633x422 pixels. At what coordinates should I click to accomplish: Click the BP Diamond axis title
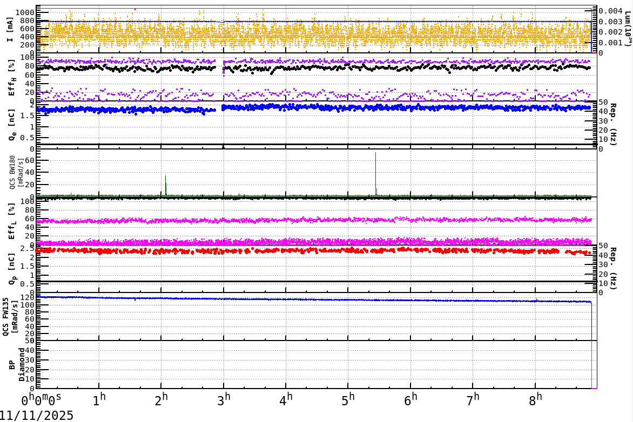point(17,365)
